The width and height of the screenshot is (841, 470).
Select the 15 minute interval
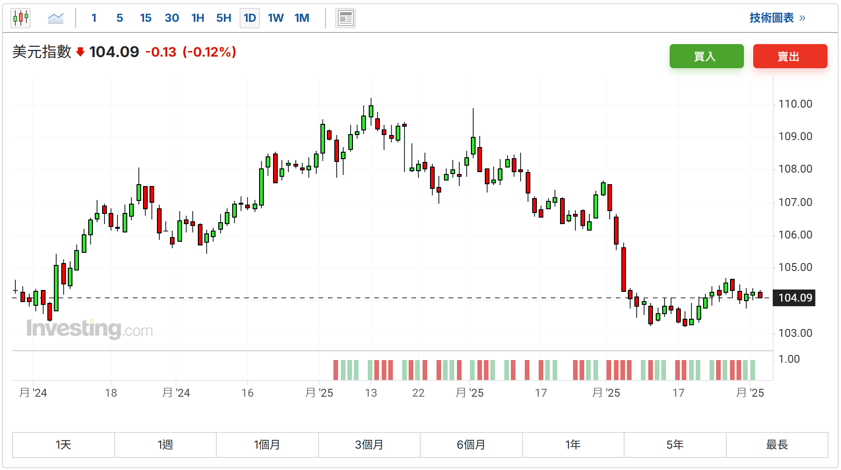146,18
